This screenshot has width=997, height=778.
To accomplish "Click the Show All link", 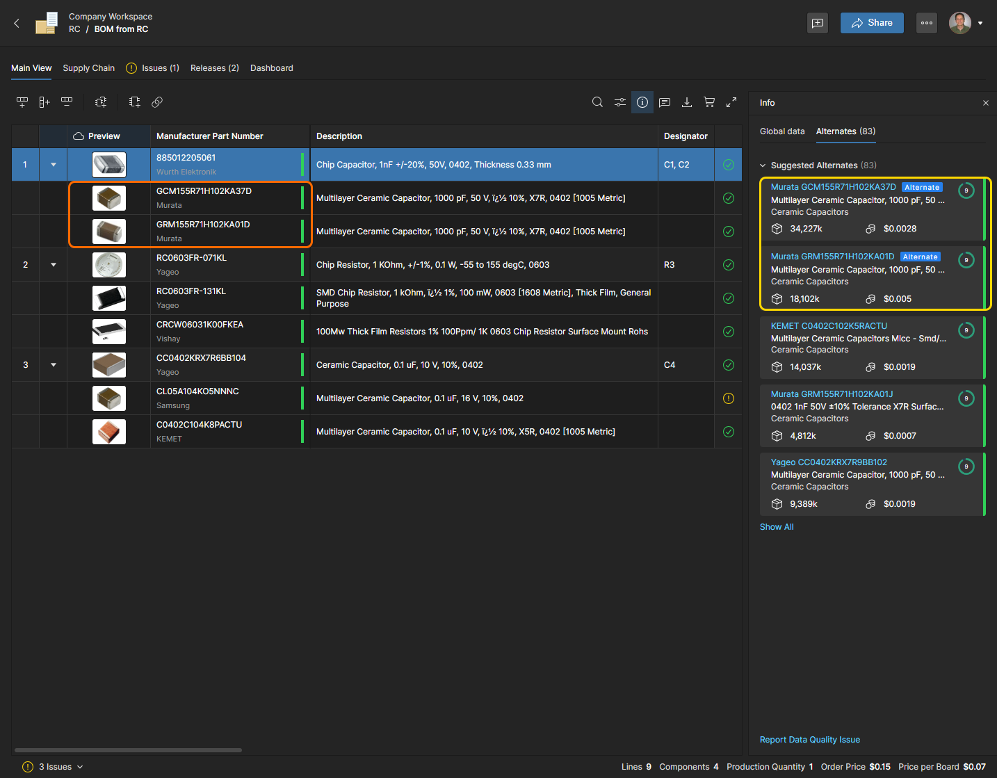I will [x=777, y=527].
